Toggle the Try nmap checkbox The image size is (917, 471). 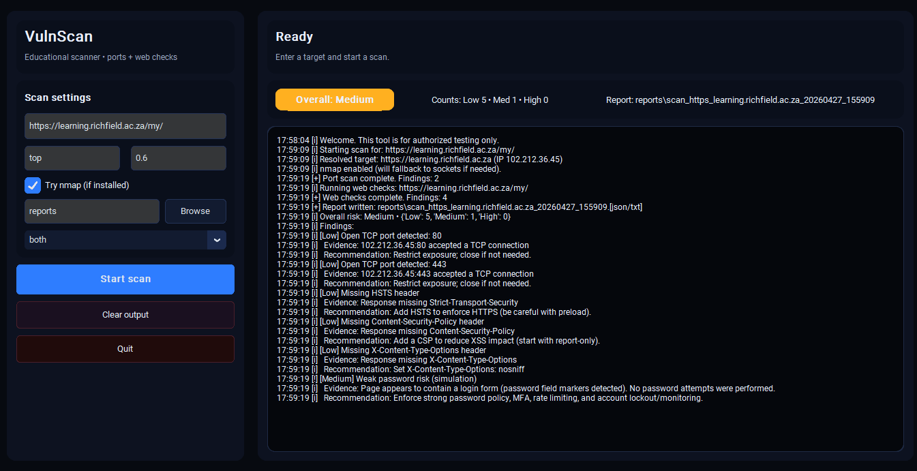(33, 185)
